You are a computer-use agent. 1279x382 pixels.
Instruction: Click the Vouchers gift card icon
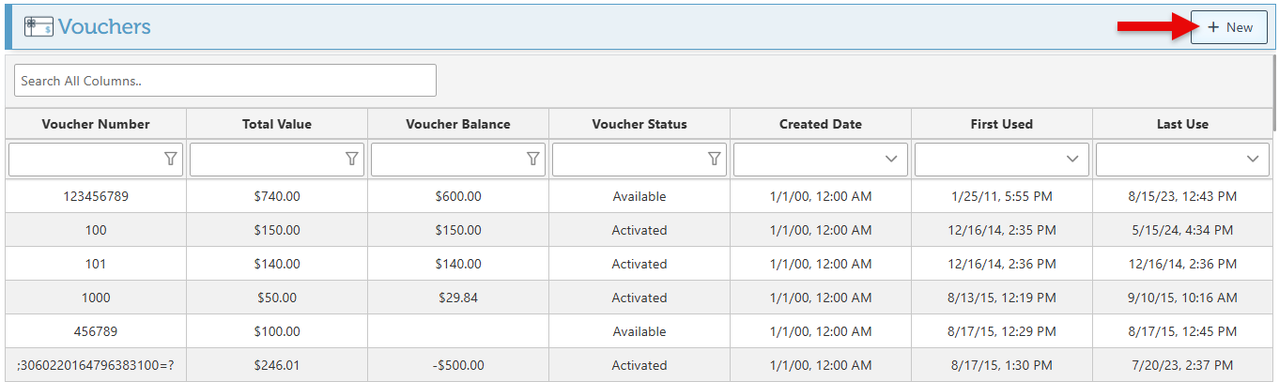point(39,27)
